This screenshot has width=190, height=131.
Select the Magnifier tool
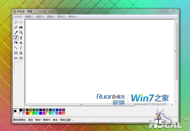point(21,33)
